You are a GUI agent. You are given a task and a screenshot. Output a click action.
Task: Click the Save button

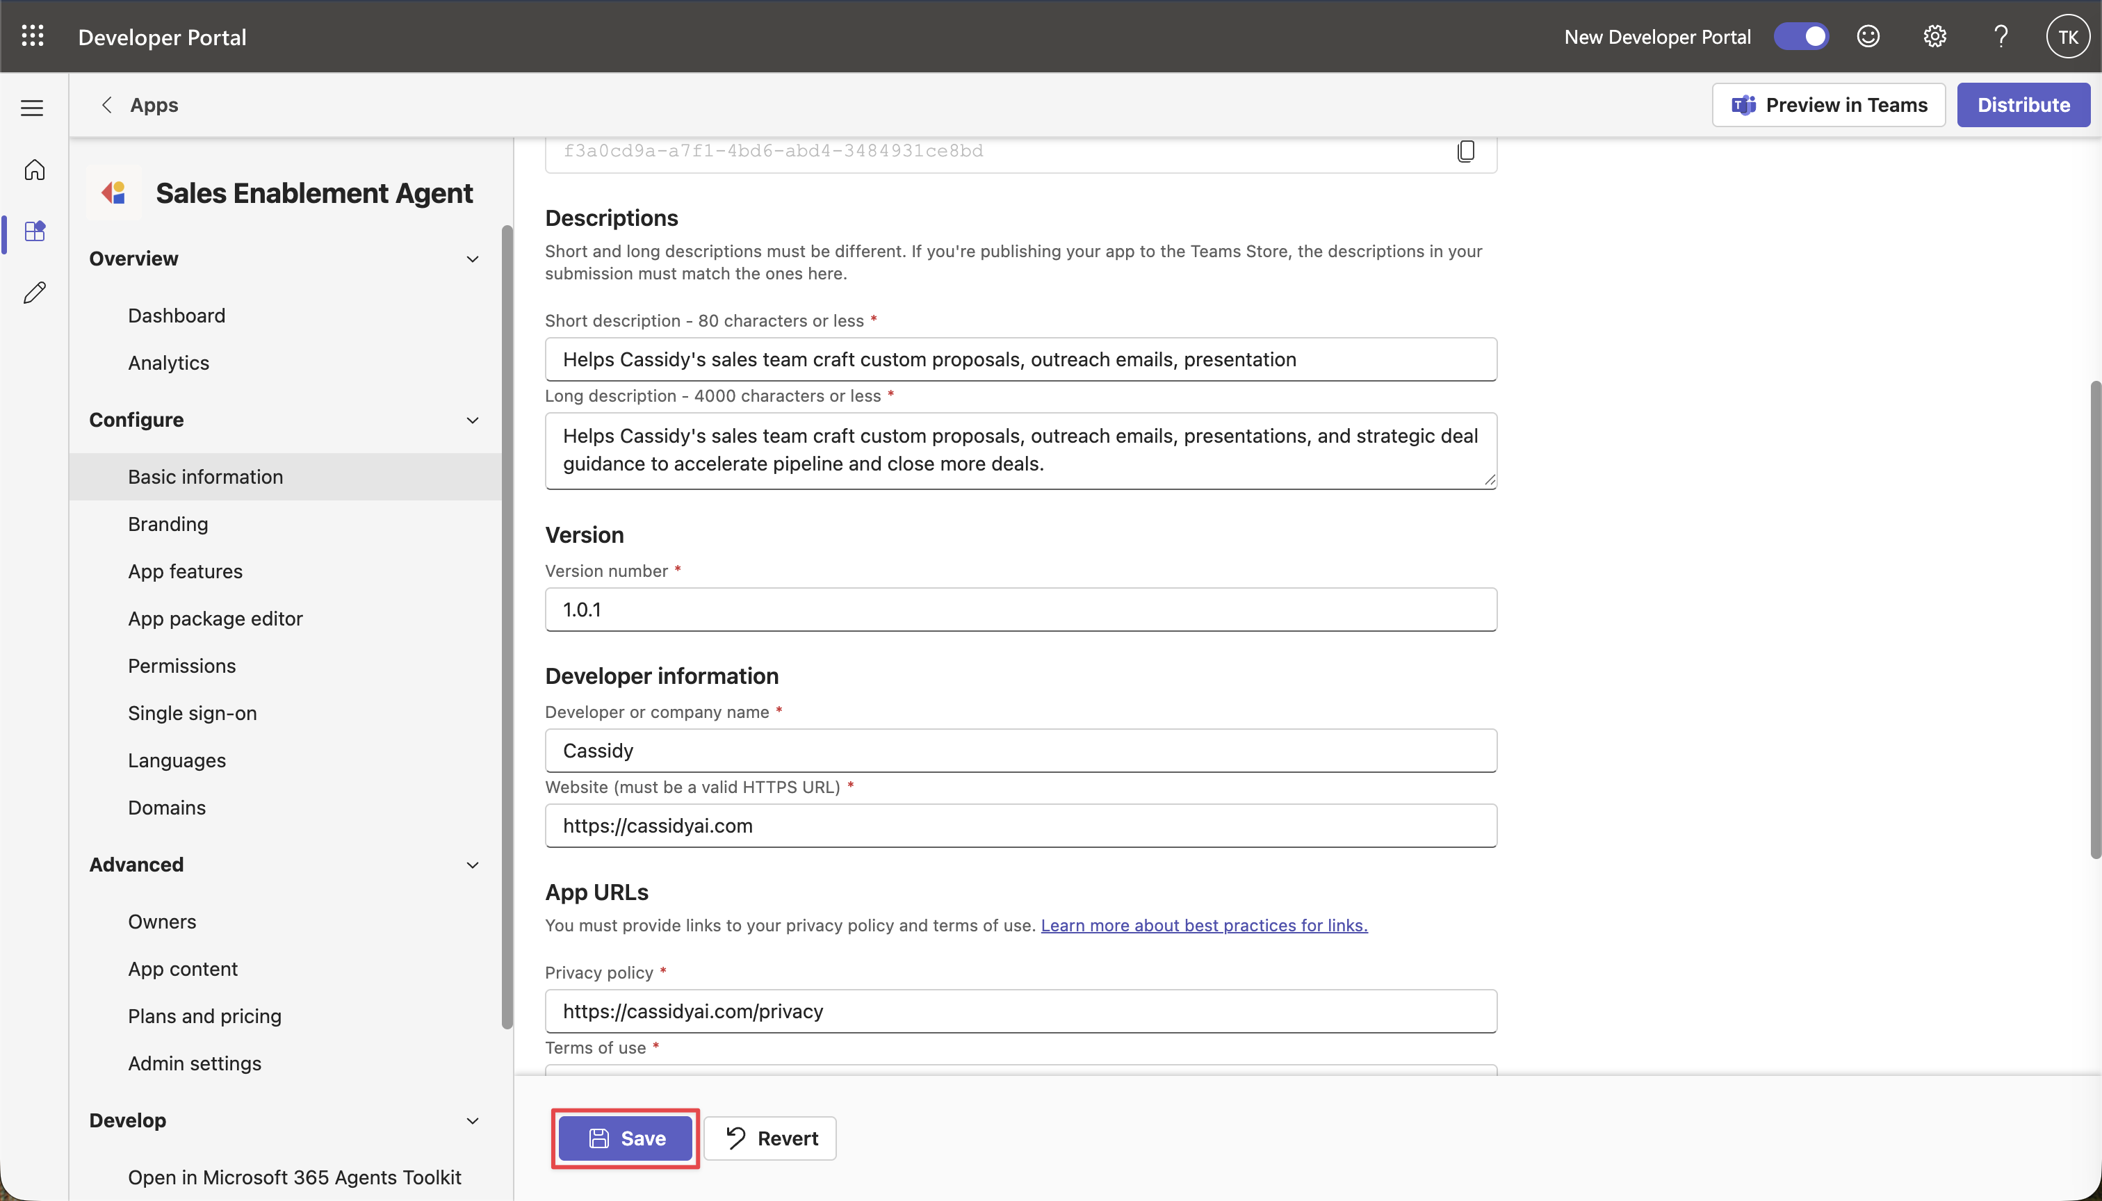point(626,1138)
